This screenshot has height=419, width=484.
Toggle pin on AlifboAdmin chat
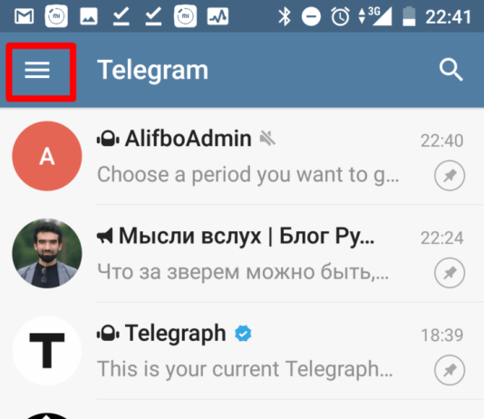pos(450,175)
